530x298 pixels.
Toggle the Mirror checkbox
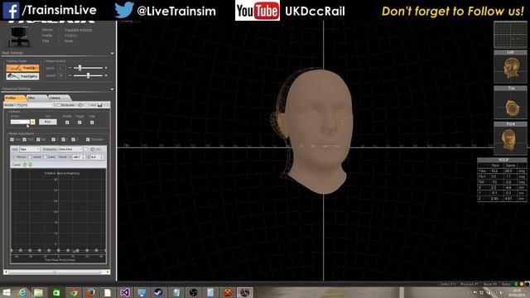click(14, 157)
